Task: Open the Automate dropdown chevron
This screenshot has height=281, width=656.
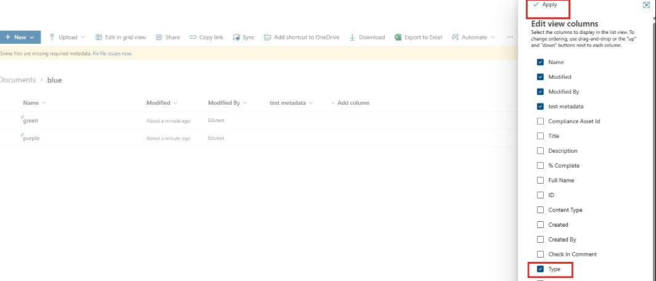Action: (493, 37)
